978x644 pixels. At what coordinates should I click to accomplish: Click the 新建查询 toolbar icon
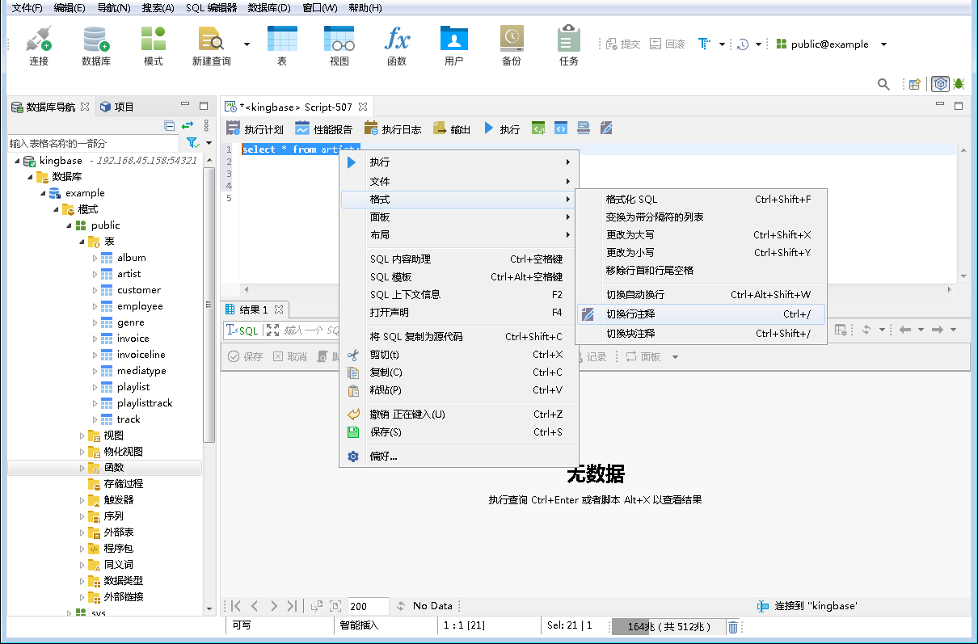coord(209,44)
